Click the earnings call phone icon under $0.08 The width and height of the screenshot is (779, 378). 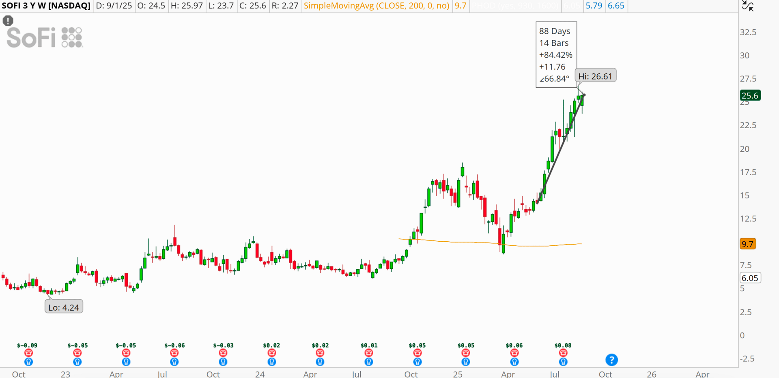563,353
